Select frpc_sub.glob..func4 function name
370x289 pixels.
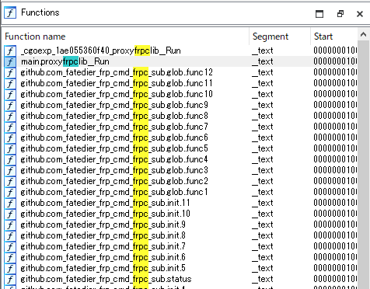114,159
